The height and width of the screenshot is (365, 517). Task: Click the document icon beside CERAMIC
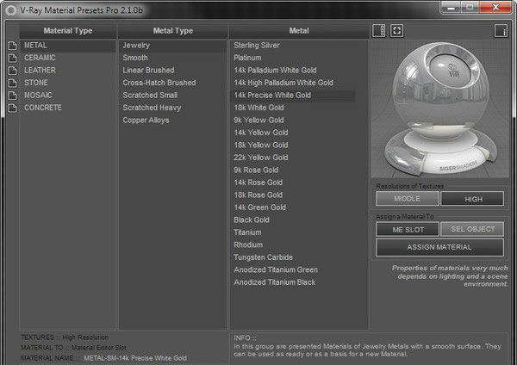click(13, 58)
